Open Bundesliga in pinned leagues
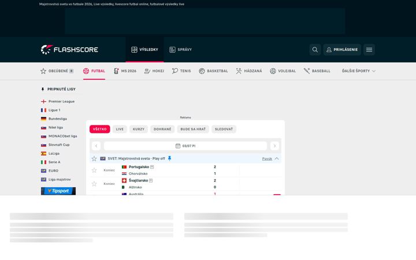The width and height of the screenshot is (416, 260). [x=54, y=119]
